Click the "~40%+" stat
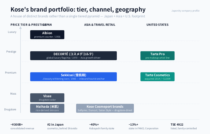 [94, 125]
